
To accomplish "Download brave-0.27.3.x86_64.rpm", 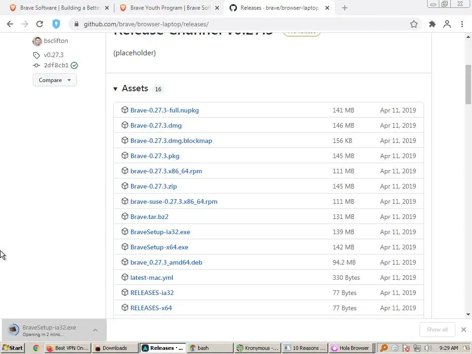I will [166, 171].
